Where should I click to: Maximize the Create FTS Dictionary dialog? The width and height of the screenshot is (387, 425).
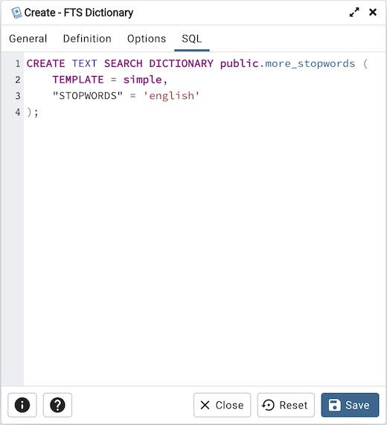click(354, 12)
